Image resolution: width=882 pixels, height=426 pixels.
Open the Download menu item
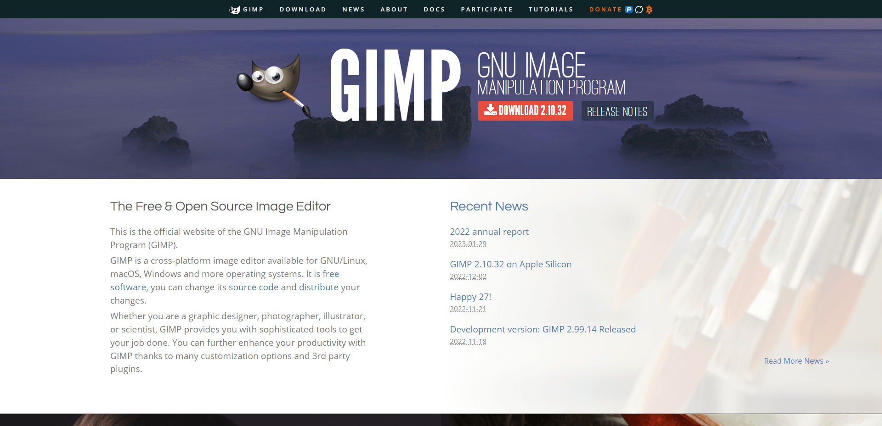303,10
